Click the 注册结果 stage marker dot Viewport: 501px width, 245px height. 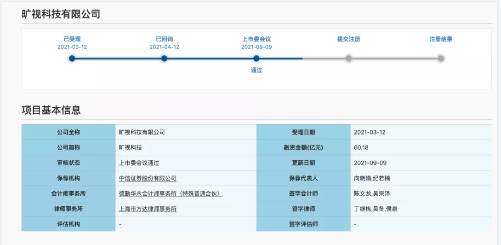coord(441,58)
